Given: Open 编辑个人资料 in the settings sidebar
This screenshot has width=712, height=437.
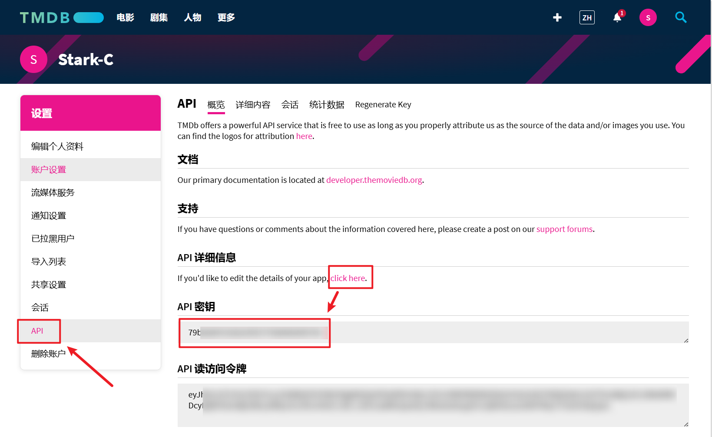Looking at the screenshot, I should click(90, 146).
